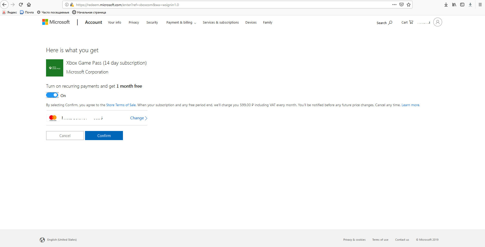This screenshot has width=485, height=247.
Task: Save page to Pocket icon
Action: click(x=402, y=5)
